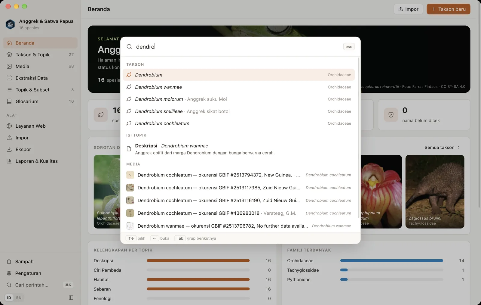Open Takson & Topik section
The image size is (481, 305).
[x=40, y=54]
